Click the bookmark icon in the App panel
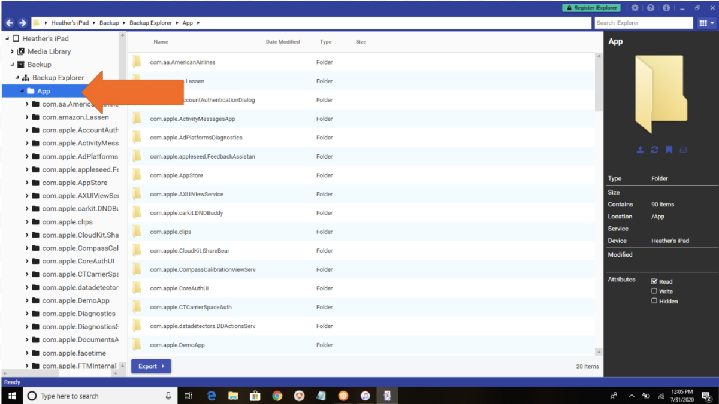 pos(669,150)
